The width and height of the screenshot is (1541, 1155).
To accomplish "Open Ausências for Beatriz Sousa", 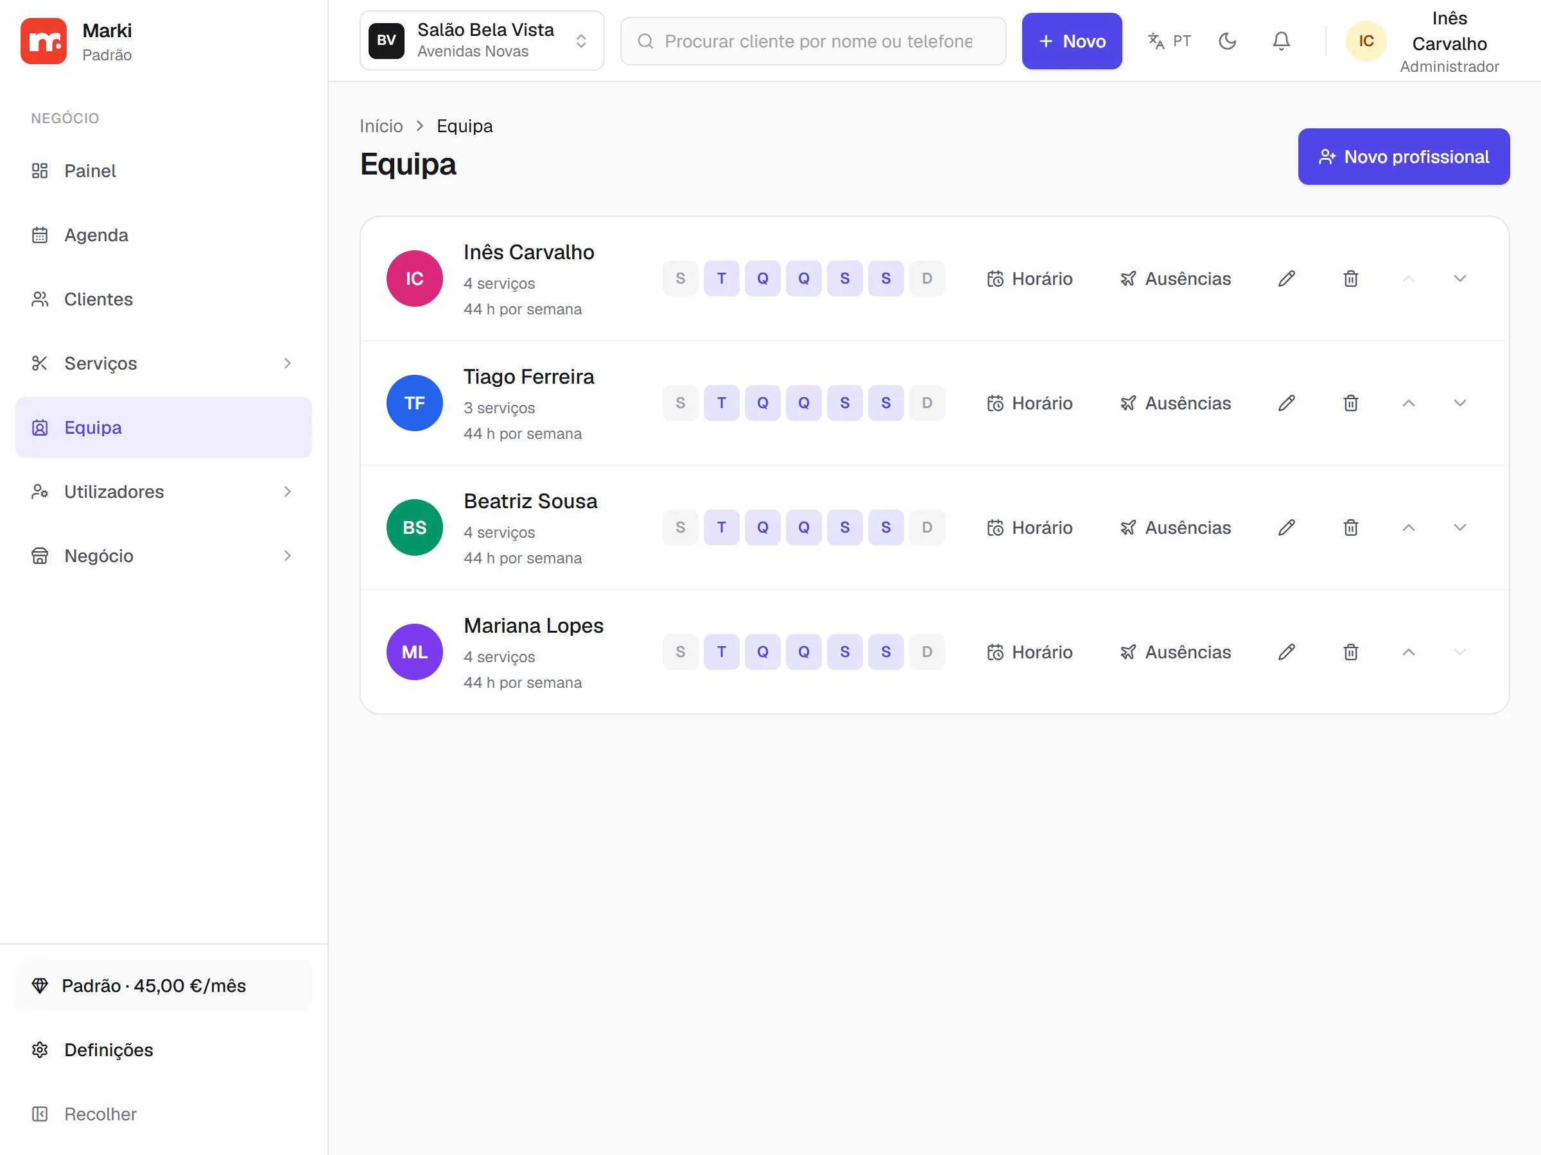I will (1174, 527).
